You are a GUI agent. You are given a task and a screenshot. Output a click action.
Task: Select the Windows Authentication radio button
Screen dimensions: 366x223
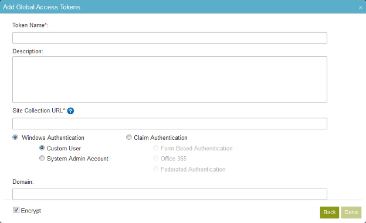pyautogui.click(x=15, y=137)
